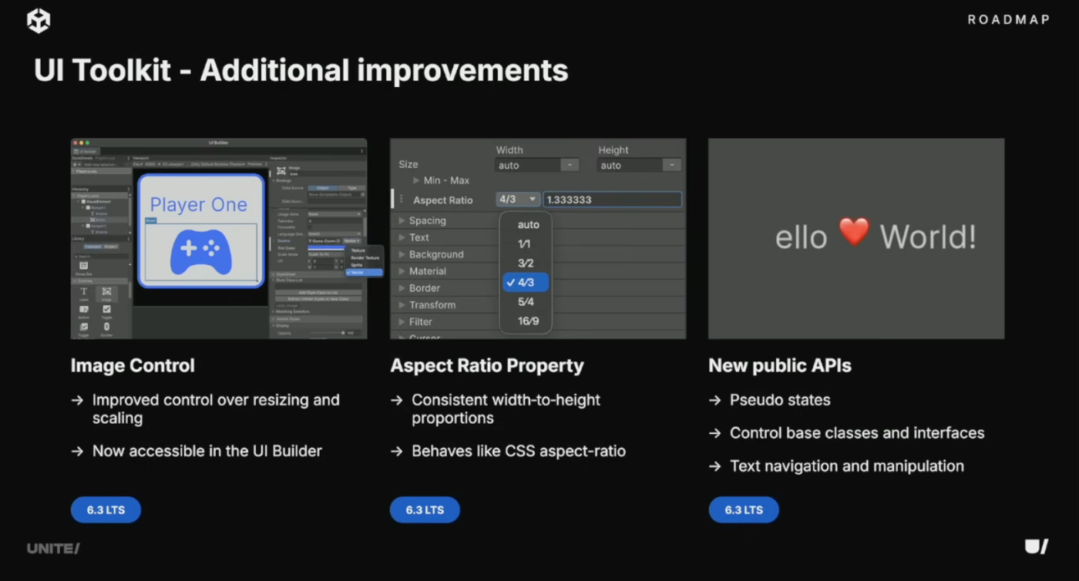Click the Width auto input field

(x=526, y=165)
